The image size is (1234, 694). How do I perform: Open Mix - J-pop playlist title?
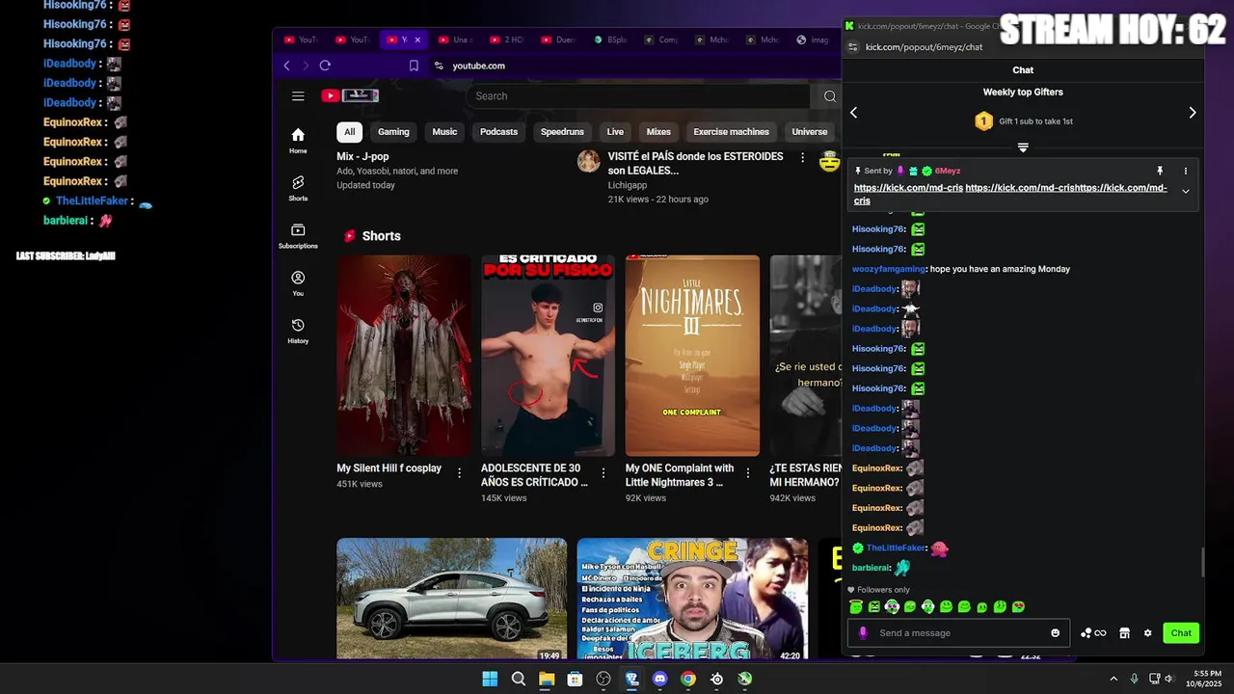[x=362, y=156]
